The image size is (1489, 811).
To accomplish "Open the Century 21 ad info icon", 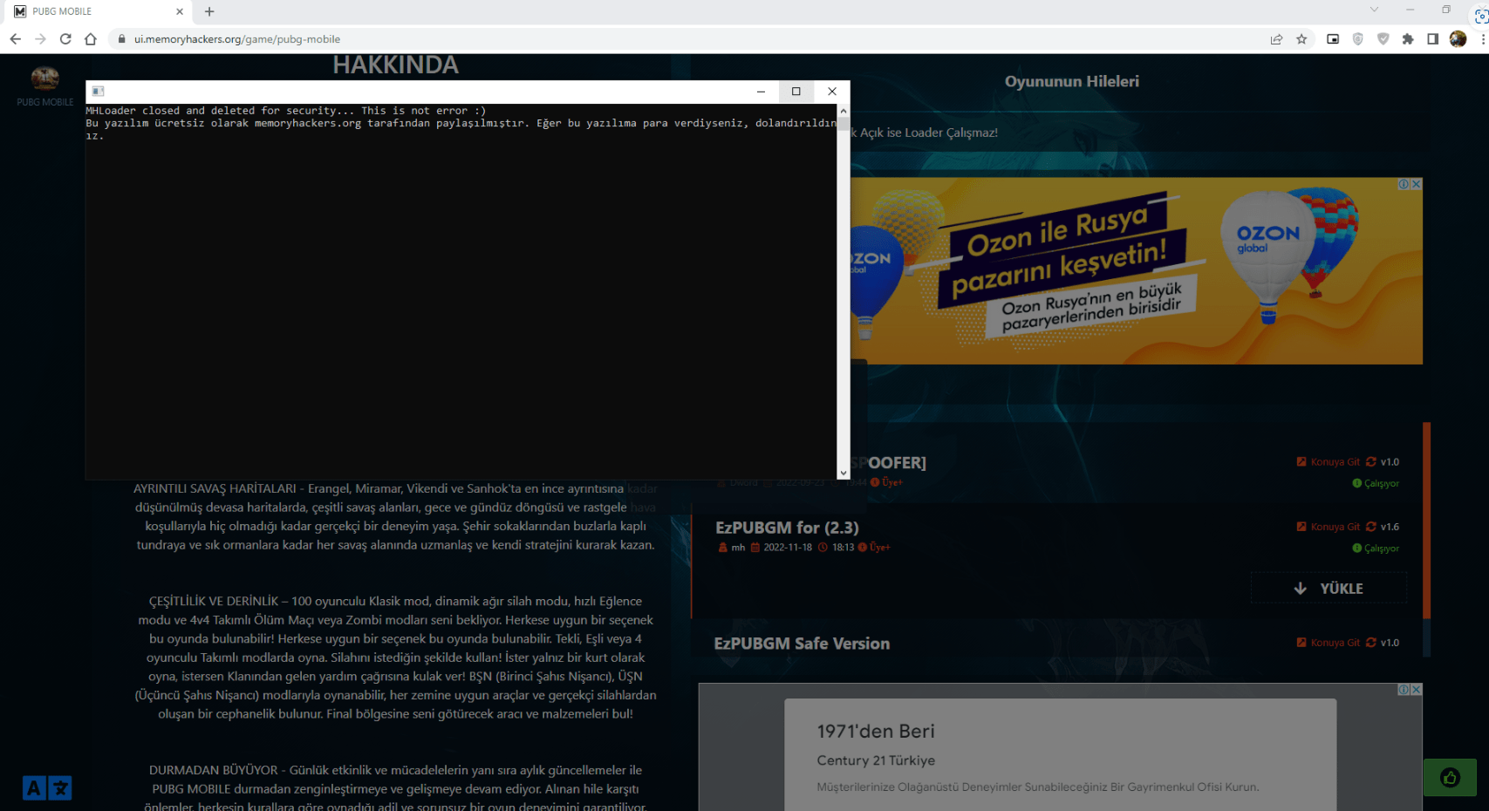I will click(x=1404, y=690).
